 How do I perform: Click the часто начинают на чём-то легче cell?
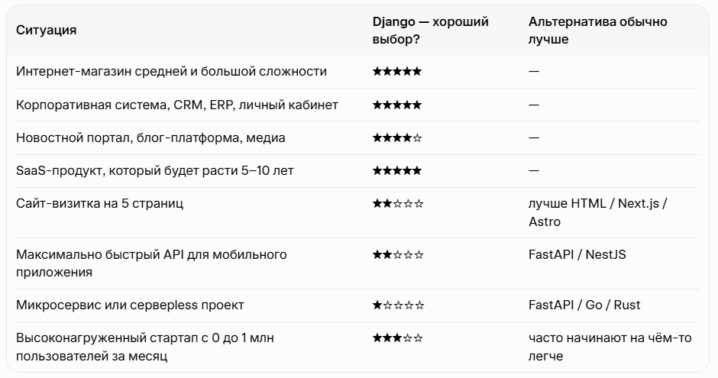(x=610, y=347)
